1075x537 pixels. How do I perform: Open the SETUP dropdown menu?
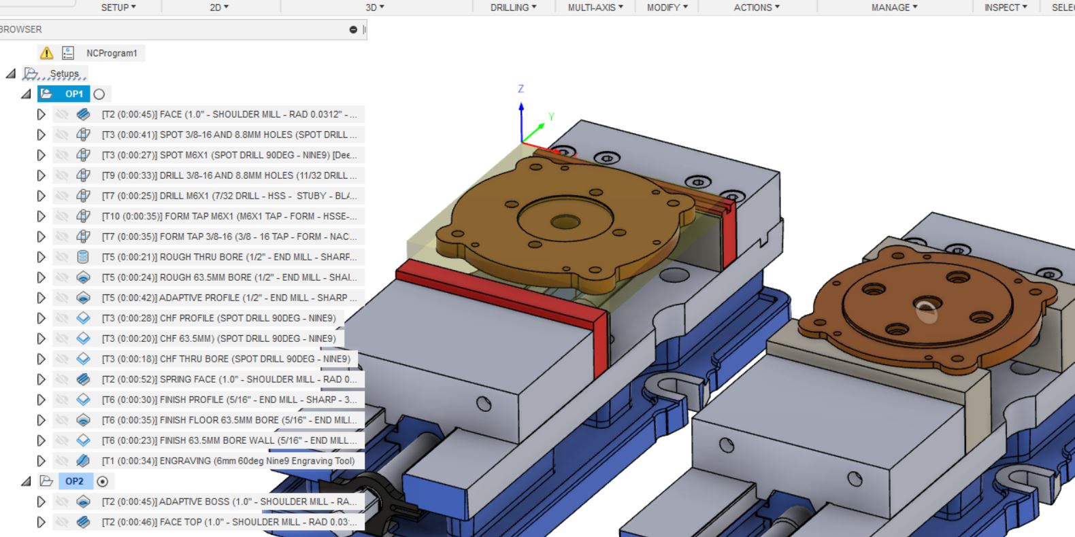[118, 7]
